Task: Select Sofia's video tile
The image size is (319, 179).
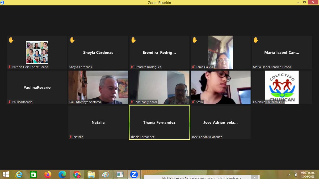Action: click(x=221, y=87)
